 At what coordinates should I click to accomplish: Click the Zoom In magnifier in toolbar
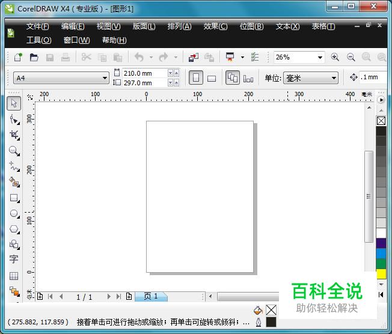[x=335, y=57]
